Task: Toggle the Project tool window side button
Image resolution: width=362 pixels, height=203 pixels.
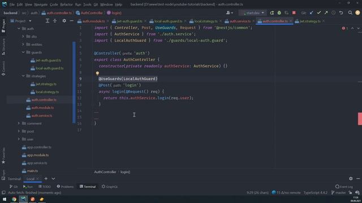Action: [3, 25]
